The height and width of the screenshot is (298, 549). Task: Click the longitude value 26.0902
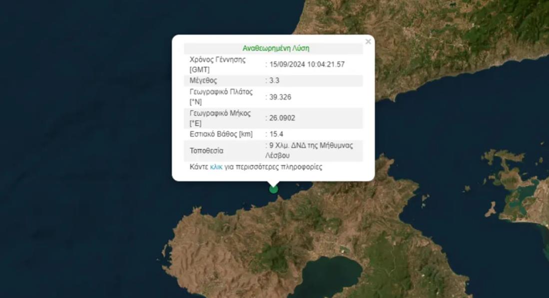(282, 118)
